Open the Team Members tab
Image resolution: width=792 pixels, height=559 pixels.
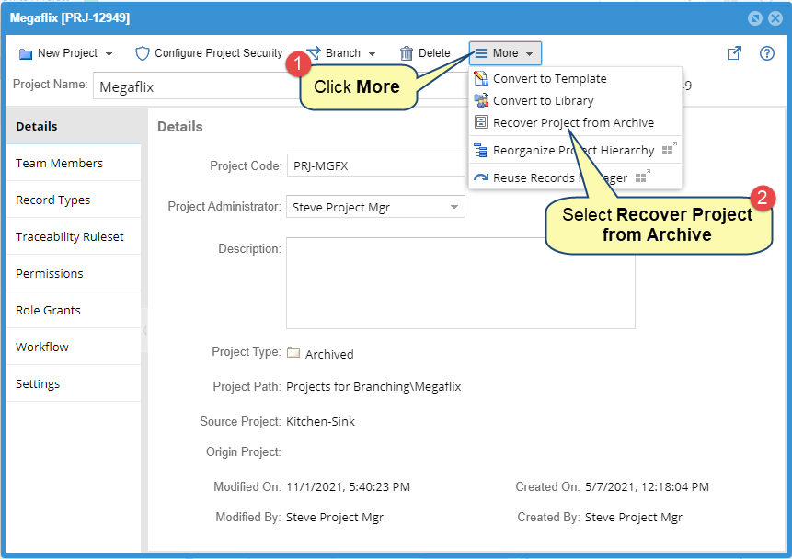74,163
